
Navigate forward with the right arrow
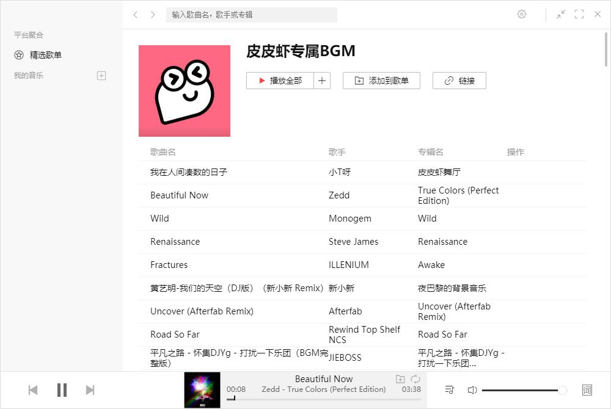[x=153, y=15]
